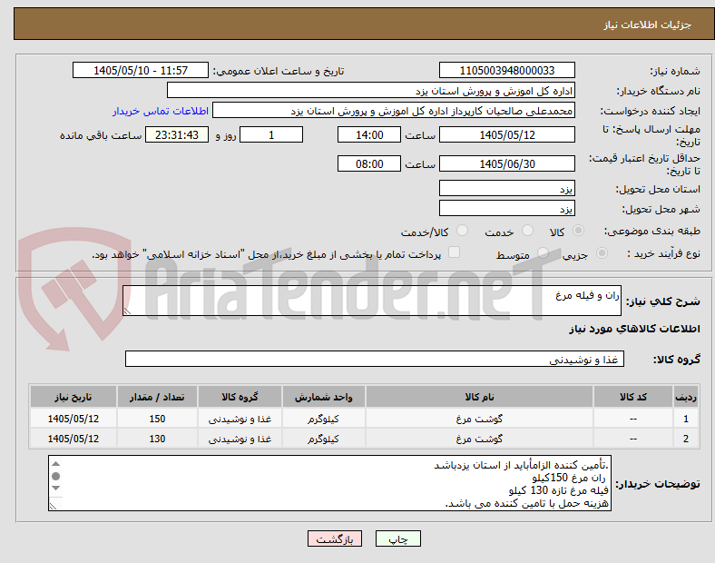Open اطلاعات تماس خریدار link
Image resolution: width=715 pixels, height=563 pixels.
point(161,111)
